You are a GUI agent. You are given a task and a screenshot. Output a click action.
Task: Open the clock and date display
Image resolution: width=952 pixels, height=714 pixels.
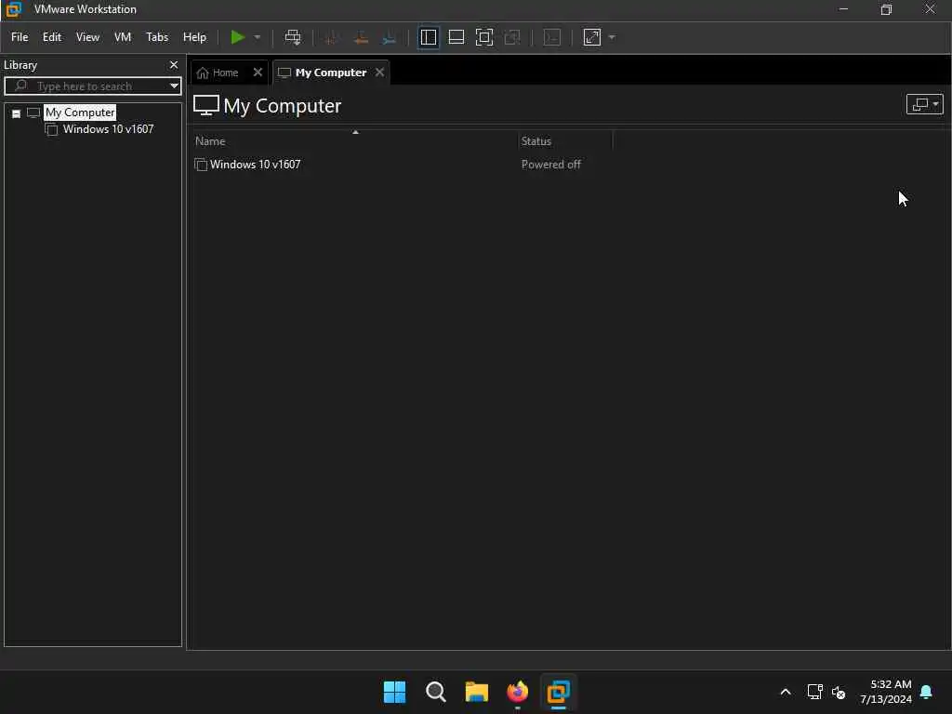tap(885, 692)
